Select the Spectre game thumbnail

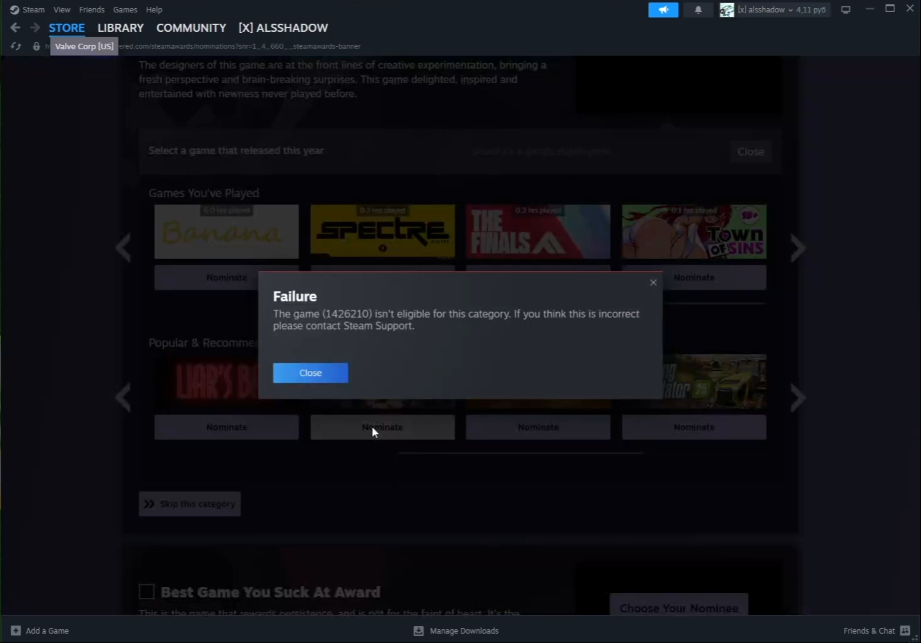(382, 232)
